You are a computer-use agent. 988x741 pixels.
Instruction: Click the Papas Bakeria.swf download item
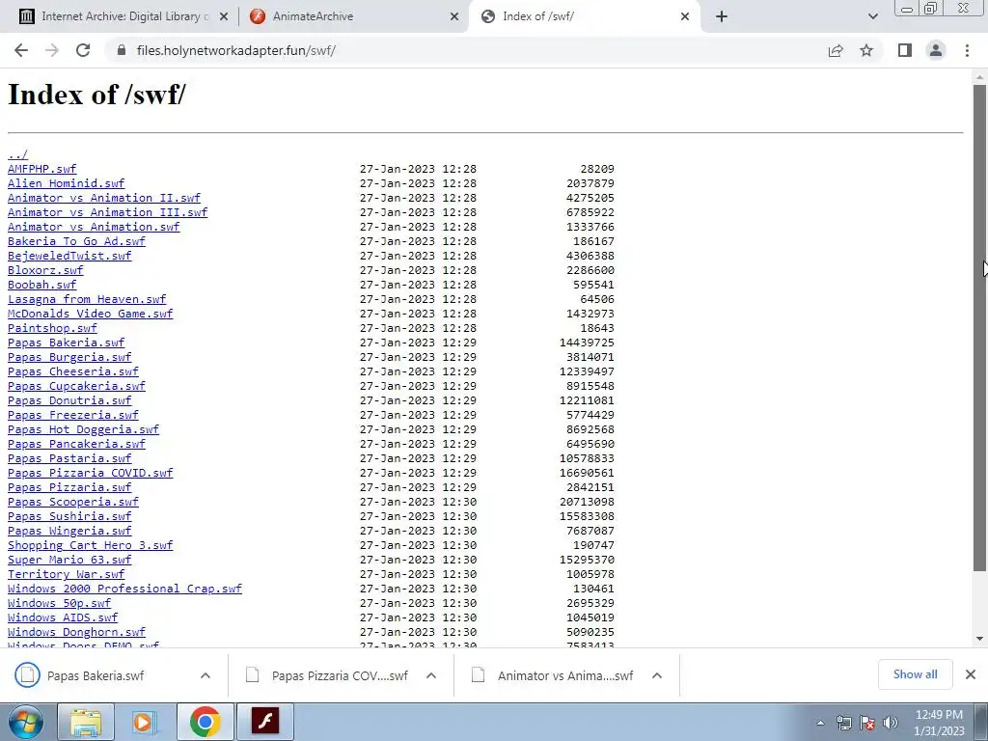(x=95, y=675)
